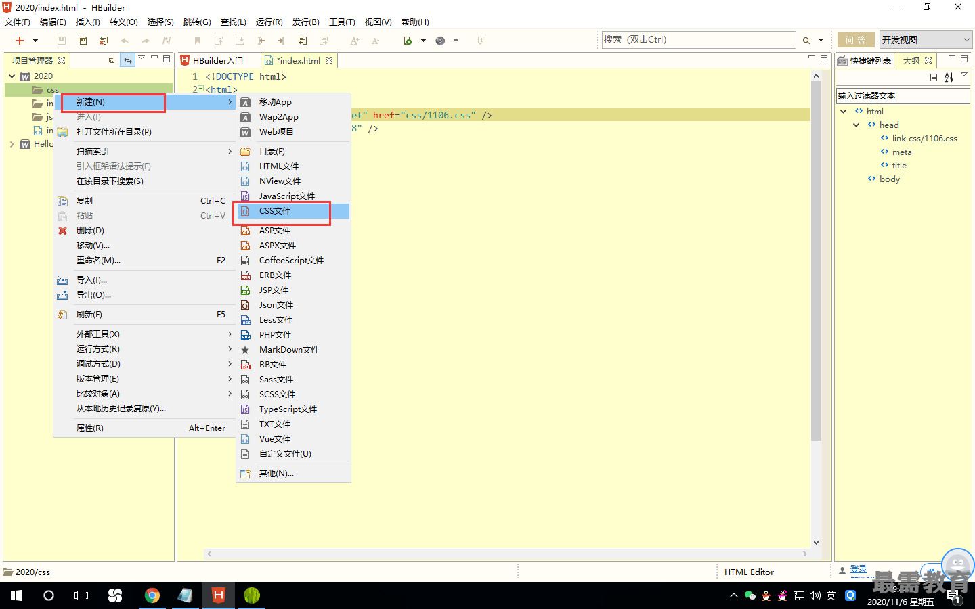The height and width of the screenshot is (609, 975).
Task: Click the decrease font size A- icon
Action: pyautogui.click(x=376, y=41)
